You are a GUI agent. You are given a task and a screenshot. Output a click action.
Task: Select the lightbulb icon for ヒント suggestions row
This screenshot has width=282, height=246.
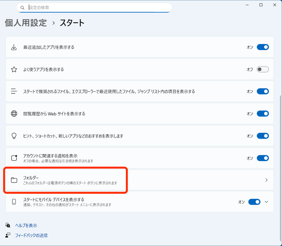click(14, 136)
